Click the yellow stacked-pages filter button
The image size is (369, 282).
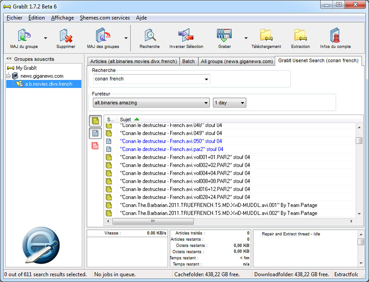tap(95, 121)
